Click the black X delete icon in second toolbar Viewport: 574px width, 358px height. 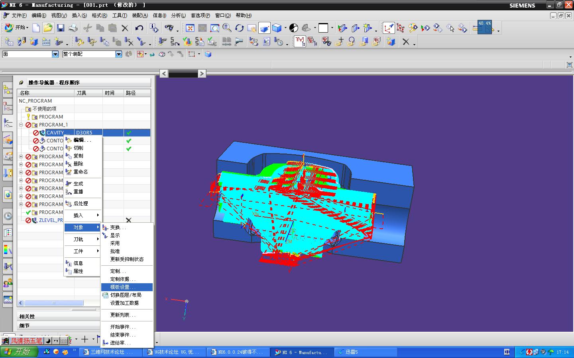[406, 41]
